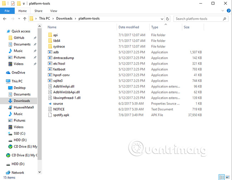Select the adb application icon
This screenshot has height=180, width=232.
click(50, 52)
